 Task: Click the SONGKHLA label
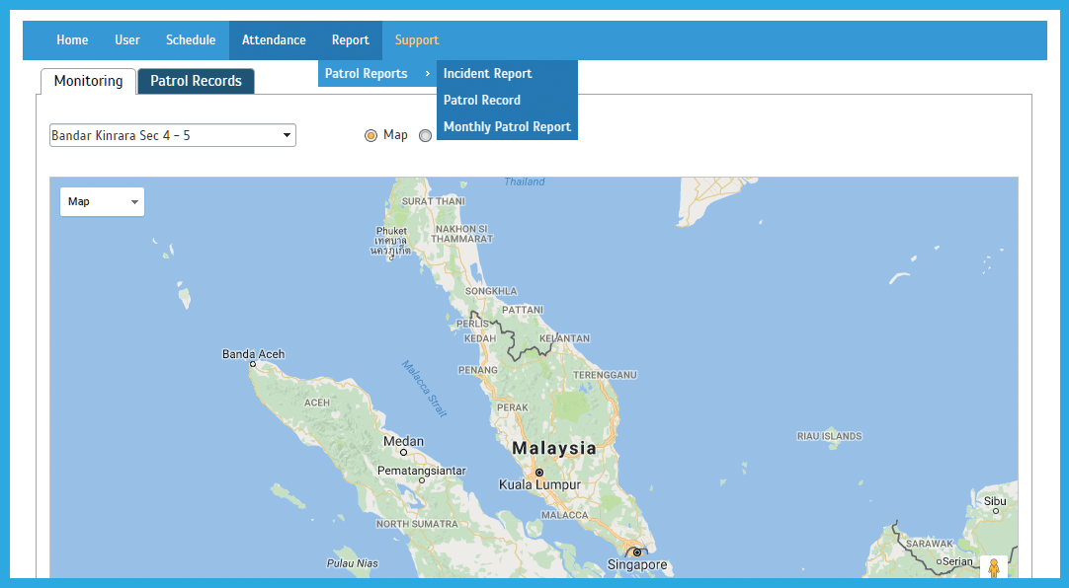click(491, 291)
